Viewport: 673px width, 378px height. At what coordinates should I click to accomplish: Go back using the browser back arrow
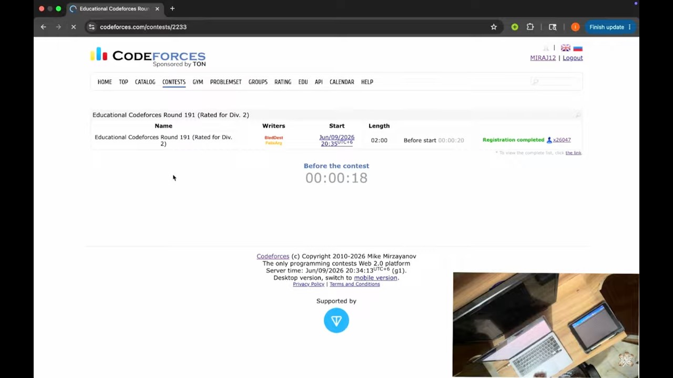(44, 27)
